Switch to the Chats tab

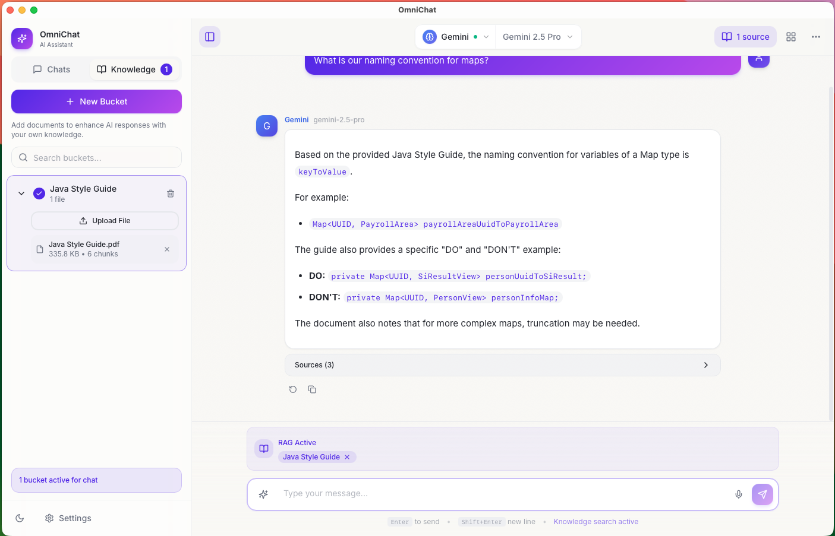[x=52, y=69]
